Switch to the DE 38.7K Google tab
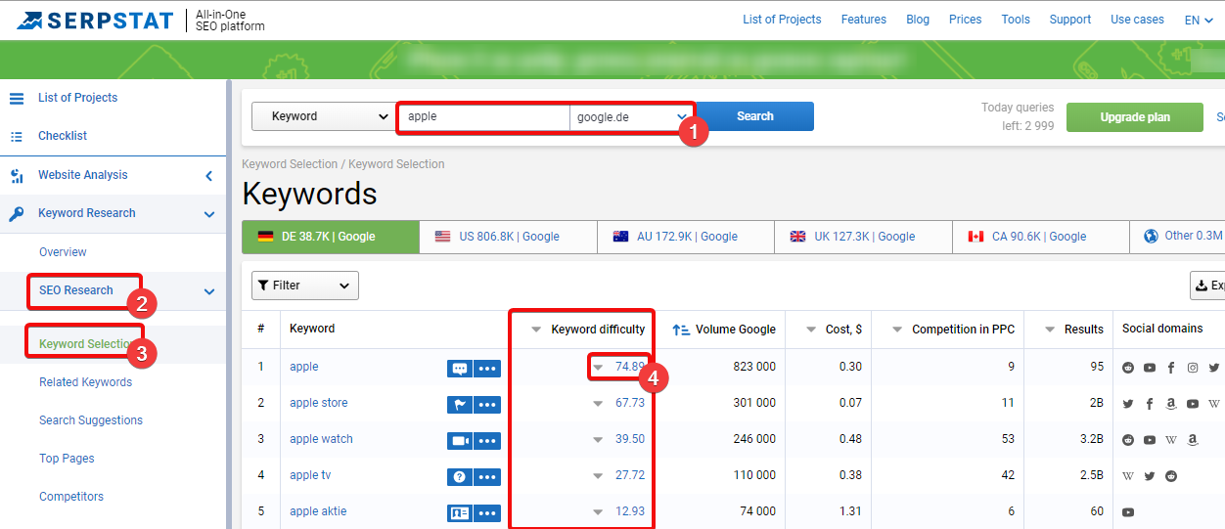1225x529 pixels. [331, 237]
